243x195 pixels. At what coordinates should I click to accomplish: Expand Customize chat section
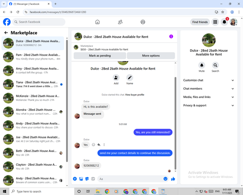tap(208, 80)
